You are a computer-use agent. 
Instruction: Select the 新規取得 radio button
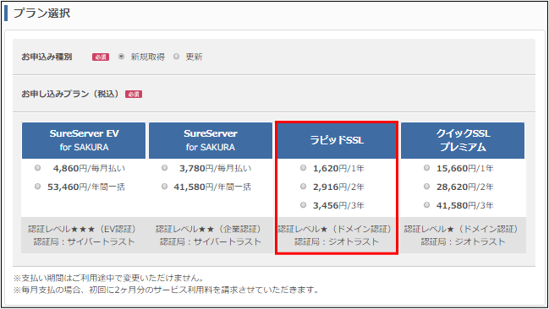point(121,57)
